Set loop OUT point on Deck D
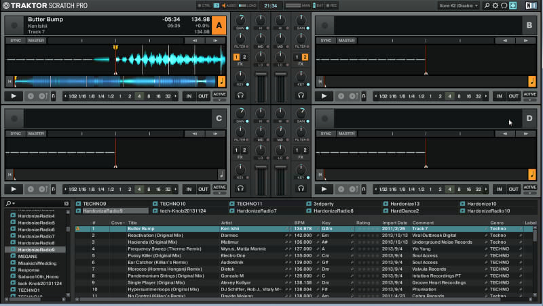Screen dimensions: 543x306 (x=513, y=190)
